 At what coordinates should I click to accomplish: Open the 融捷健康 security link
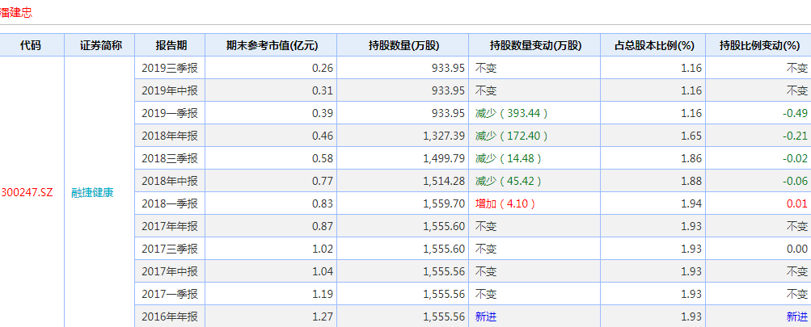click(93, 193)
